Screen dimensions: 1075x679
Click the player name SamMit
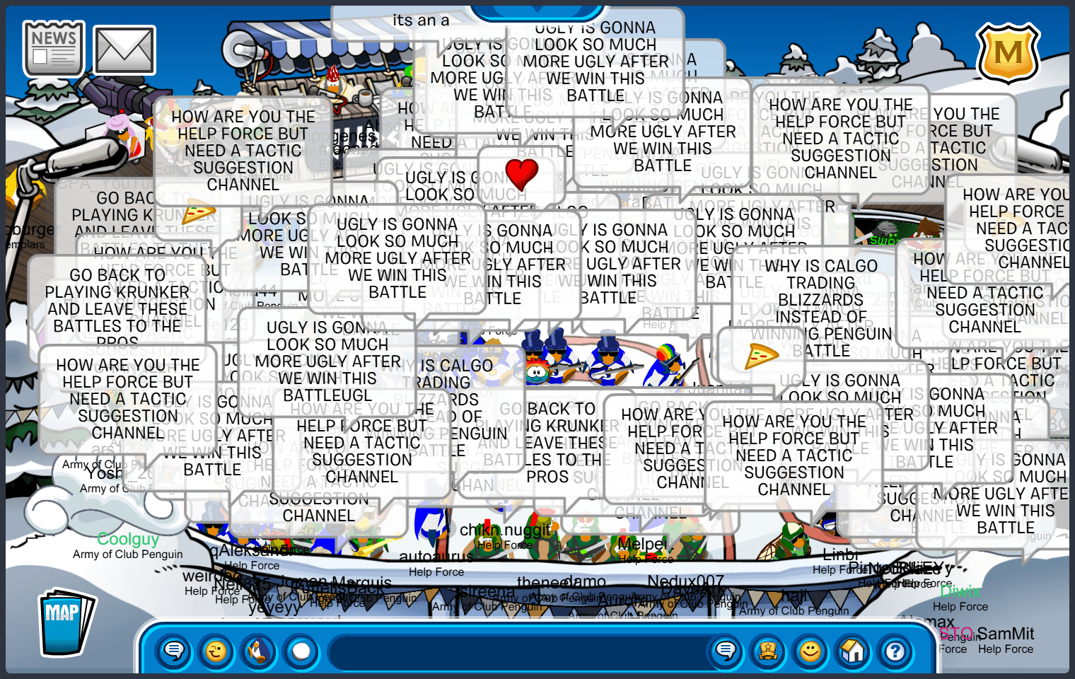tap(1006, 634)
